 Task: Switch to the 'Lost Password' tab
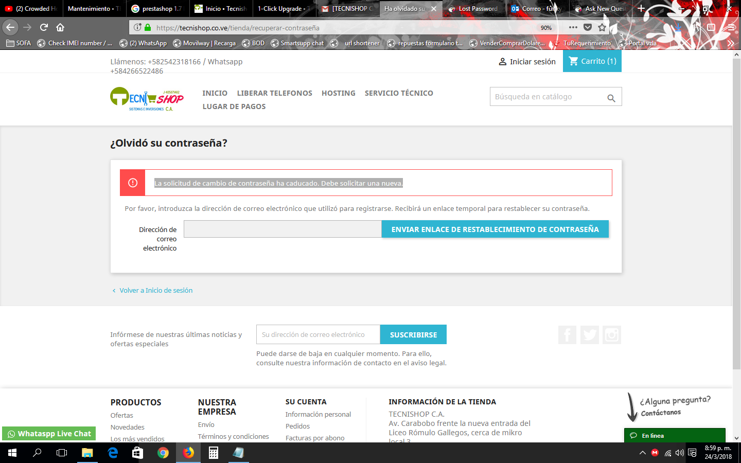tap(473, 9)
